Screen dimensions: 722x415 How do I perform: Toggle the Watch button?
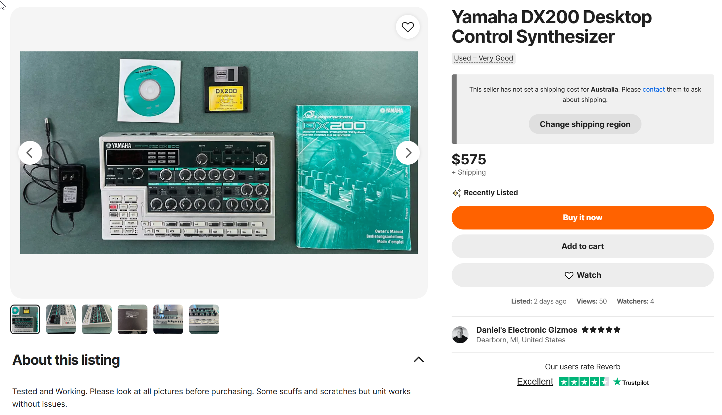(x=583, y=275)
